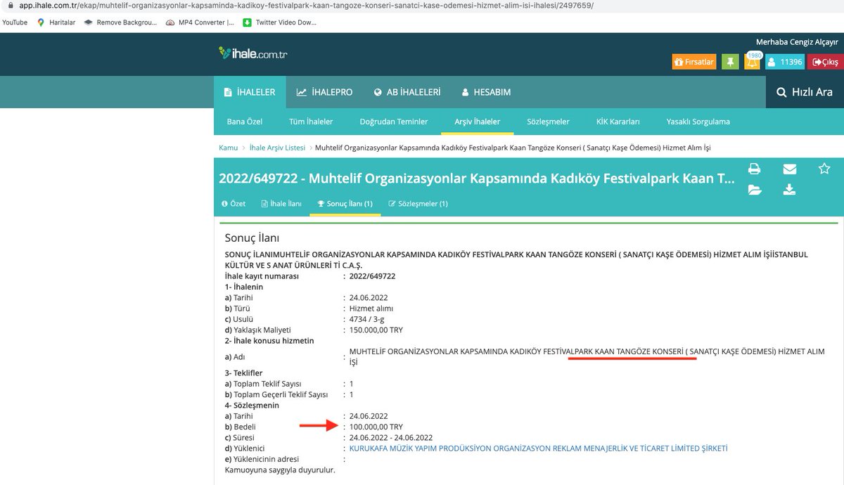The image size is (844, 485).
Task: Go to Yasaklı Sorgulama submenu
Action: pos(698,122)
